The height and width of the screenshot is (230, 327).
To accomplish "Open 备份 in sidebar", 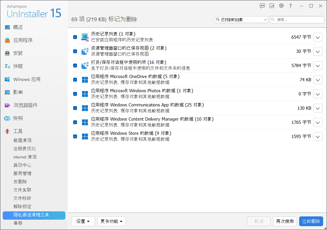I will pyautogui.click(x=18, y=223).
